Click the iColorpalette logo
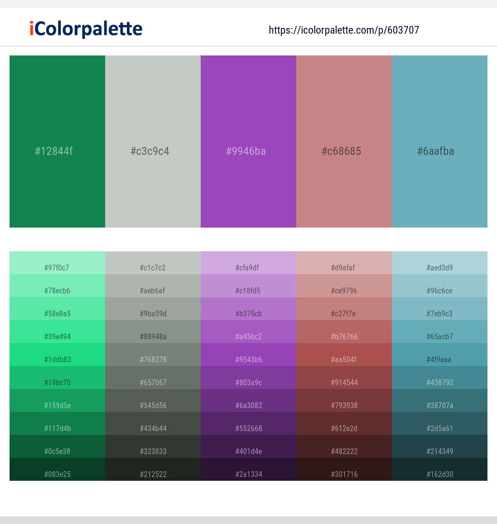Image resolution: width=497 pixels, height=524 pixels. pos(86,29)
